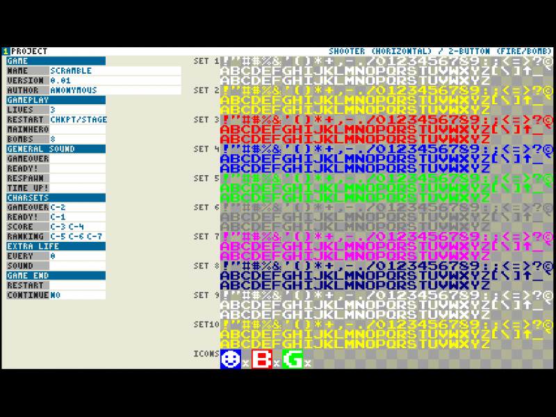Change the RESTART mode CHKPT/STAGE value
556x417 pixels.
[79, 120]
